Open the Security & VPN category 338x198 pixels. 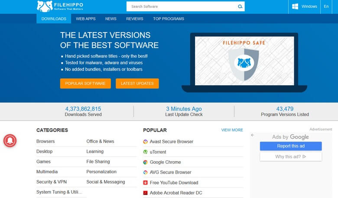click(x=52, y=182)
